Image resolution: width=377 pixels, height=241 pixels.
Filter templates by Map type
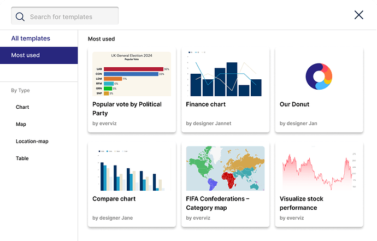(x=21, y=124)
